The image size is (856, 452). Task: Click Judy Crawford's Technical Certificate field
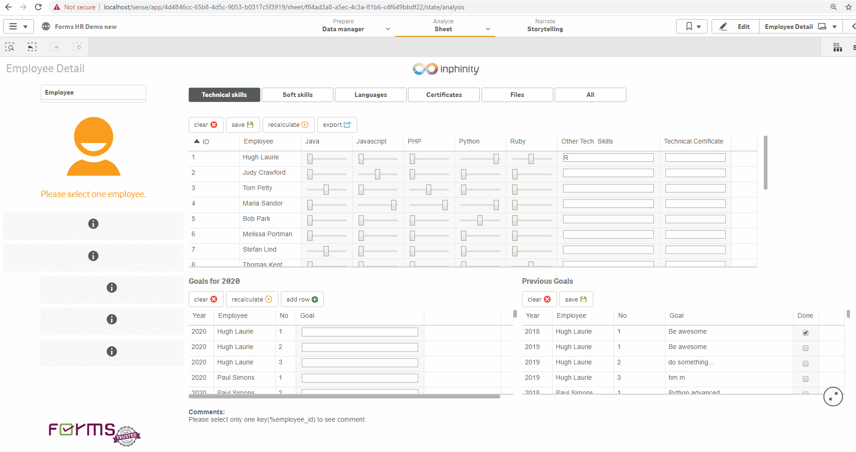(695, 173)
